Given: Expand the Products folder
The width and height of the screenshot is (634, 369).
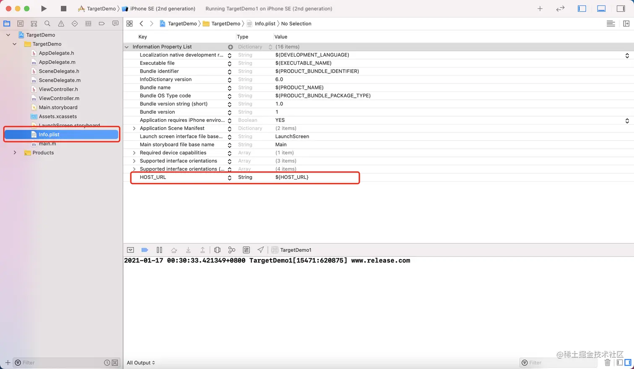Looking at the screenshot, I should click(15, 153).
